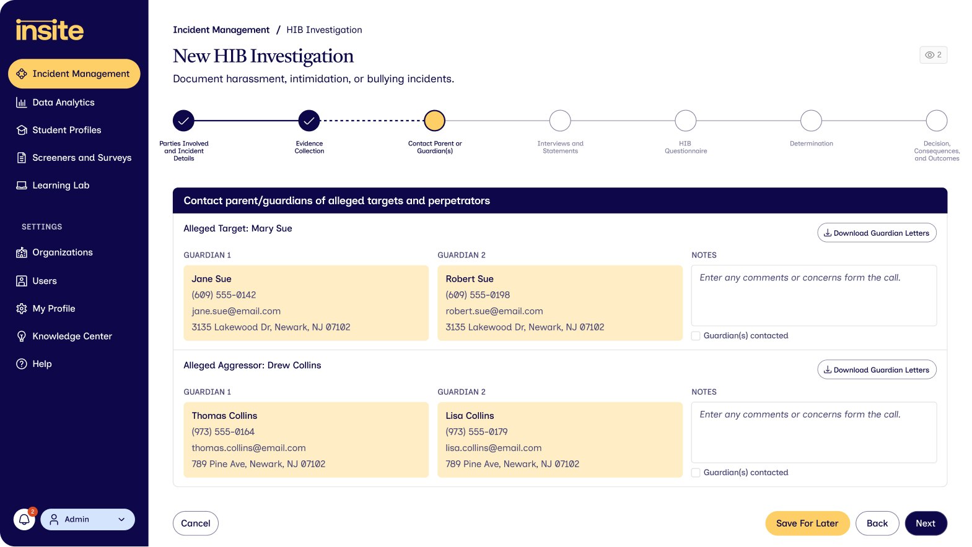This screenshot has height=547, width=972.
Task: Check Guardian(s) contacted for Drew Collins
Action: [x=696, y=473]
